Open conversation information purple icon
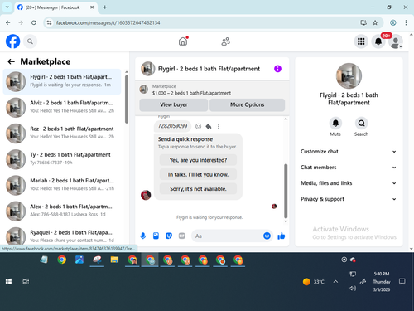 (x=277, y=69)
